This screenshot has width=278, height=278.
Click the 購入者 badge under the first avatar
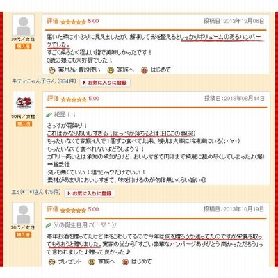point(23,47)
